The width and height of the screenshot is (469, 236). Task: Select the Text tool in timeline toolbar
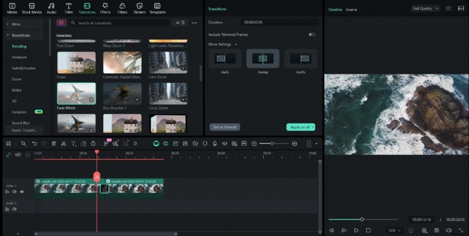coord(74,143)
